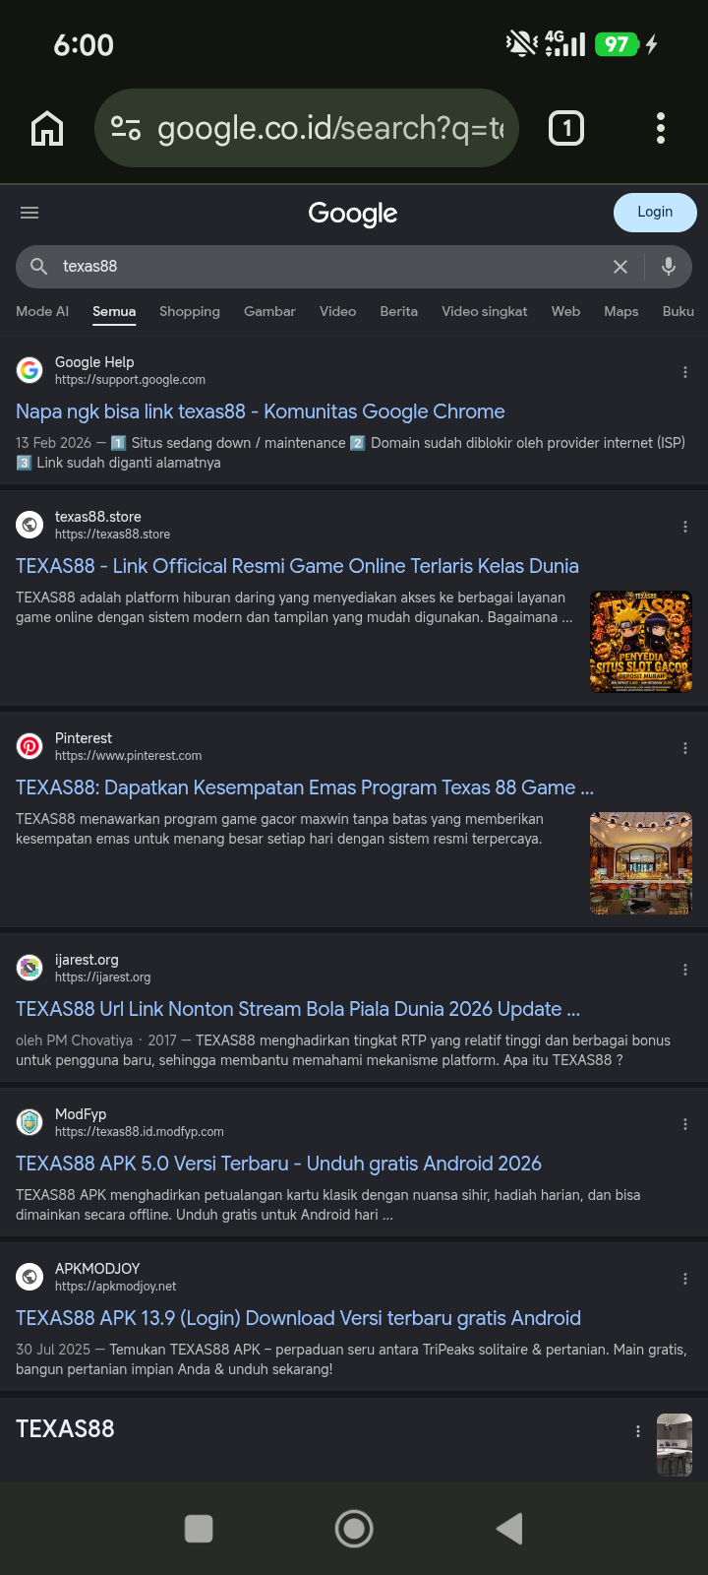Switch to Video singkat tab
The width and height of the screenshot is (708, 1575).
tap(484, 311)
